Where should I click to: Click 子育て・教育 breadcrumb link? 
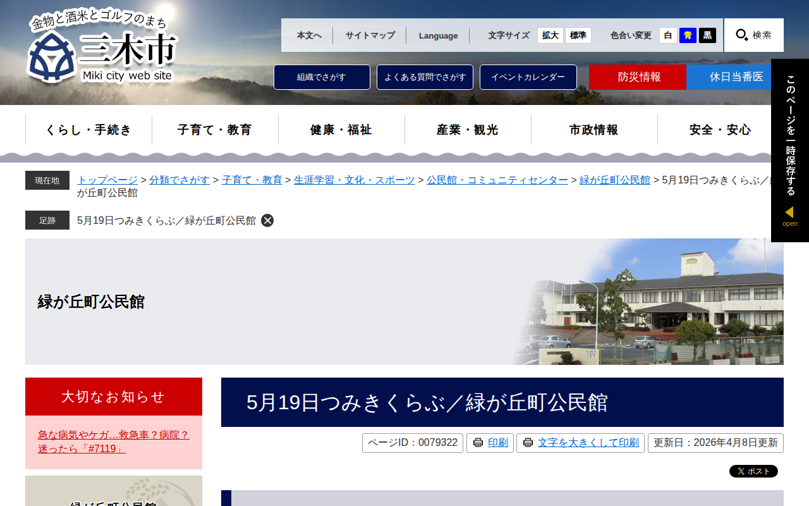point(252,180)
